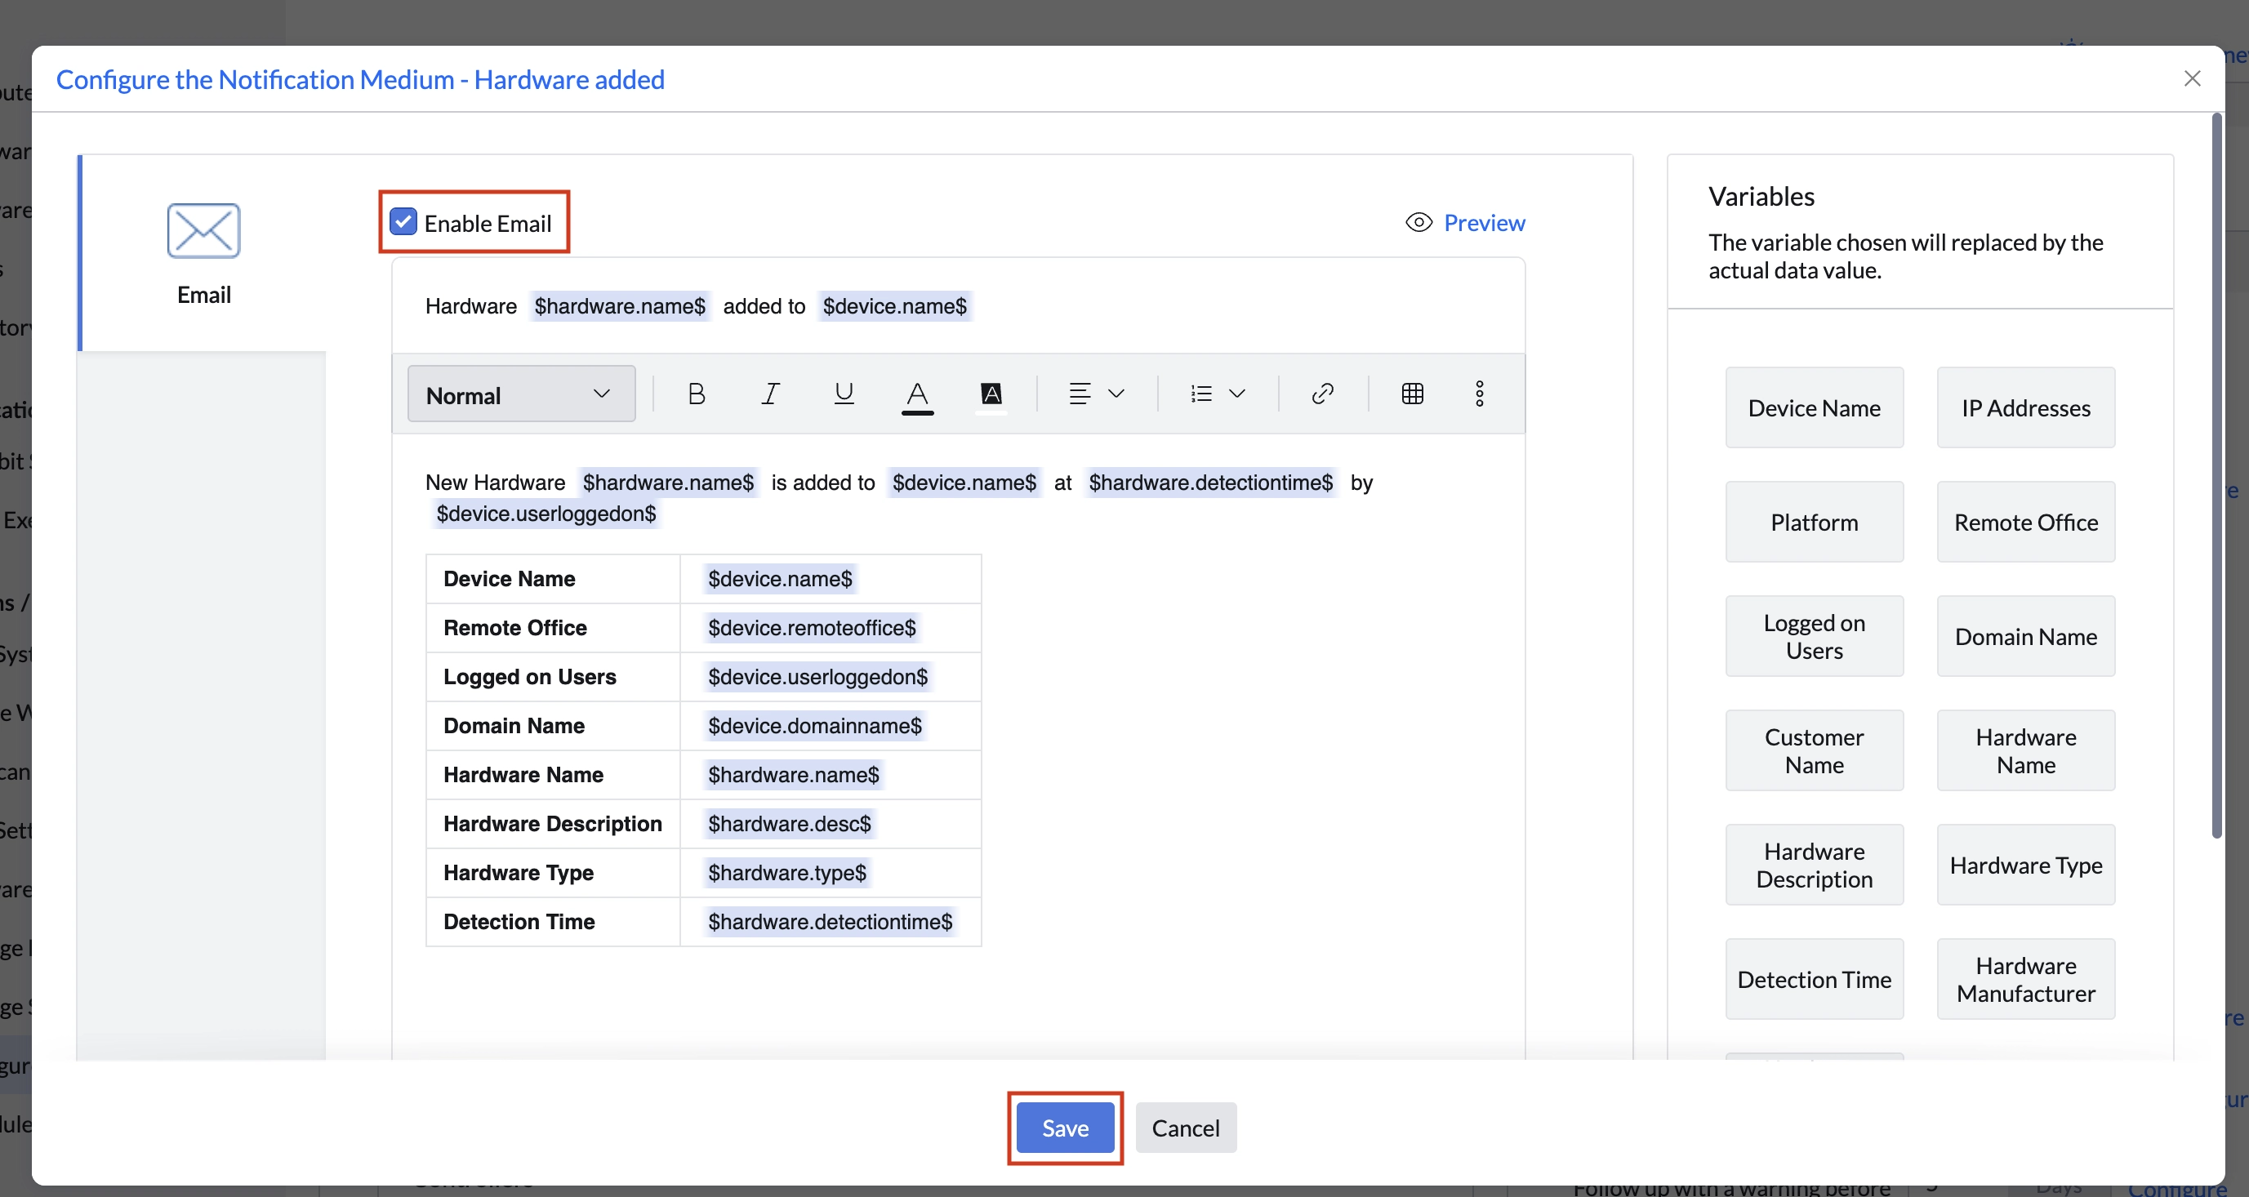Insert a table using the table icon

[x=1413, y=394]
